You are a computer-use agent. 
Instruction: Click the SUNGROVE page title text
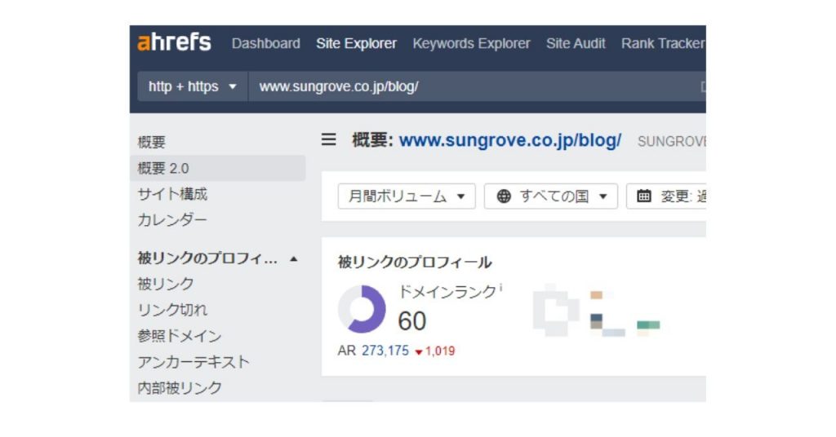click(672, 142)
